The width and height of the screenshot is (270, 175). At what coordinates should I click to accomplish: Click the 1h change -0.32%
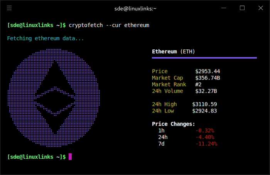pos(205,131)
